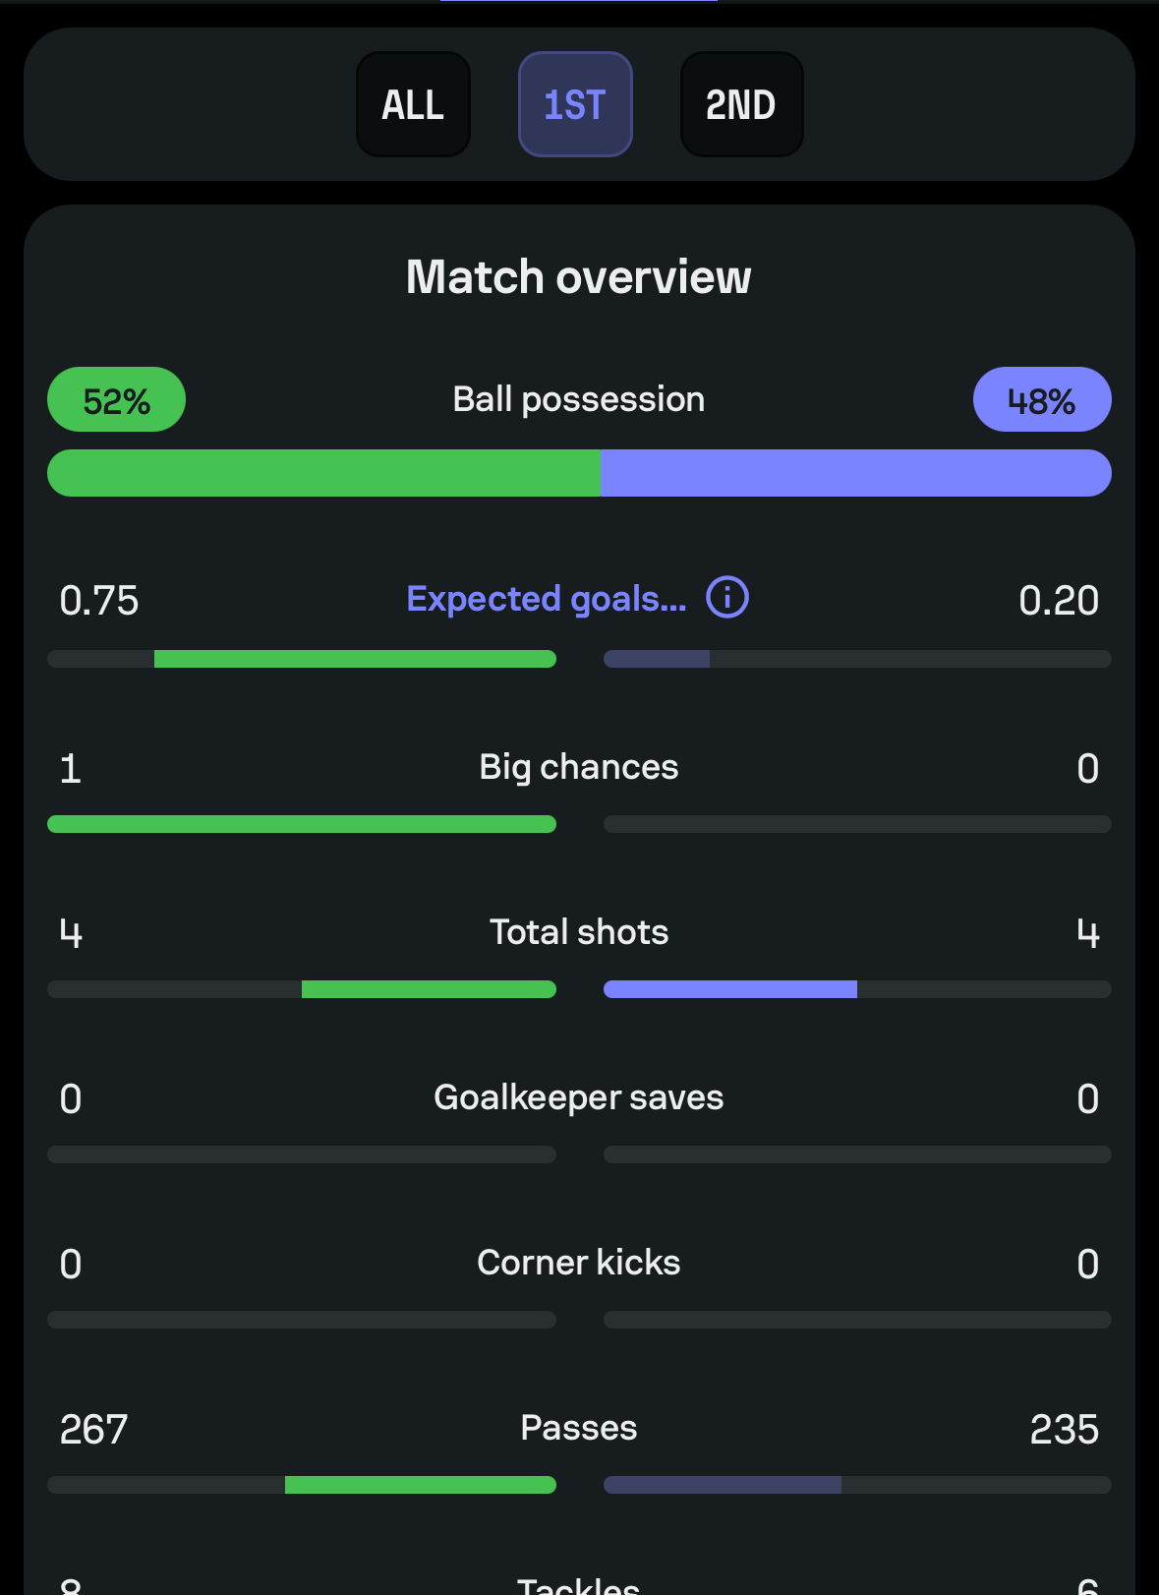Open the Expected goals link
This screenshot has height=1595, width=1159.
coord(547,599)
